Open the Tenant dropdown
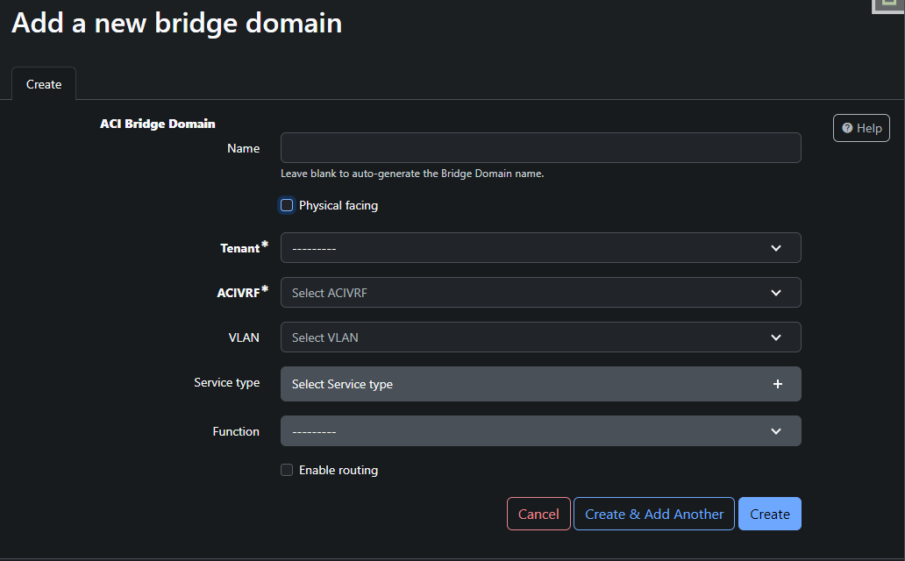 click(x=540, y=247)
